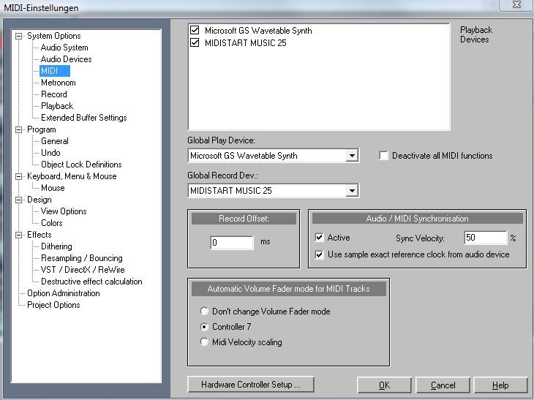Open Audio Devices settings page

coord(66,59)
